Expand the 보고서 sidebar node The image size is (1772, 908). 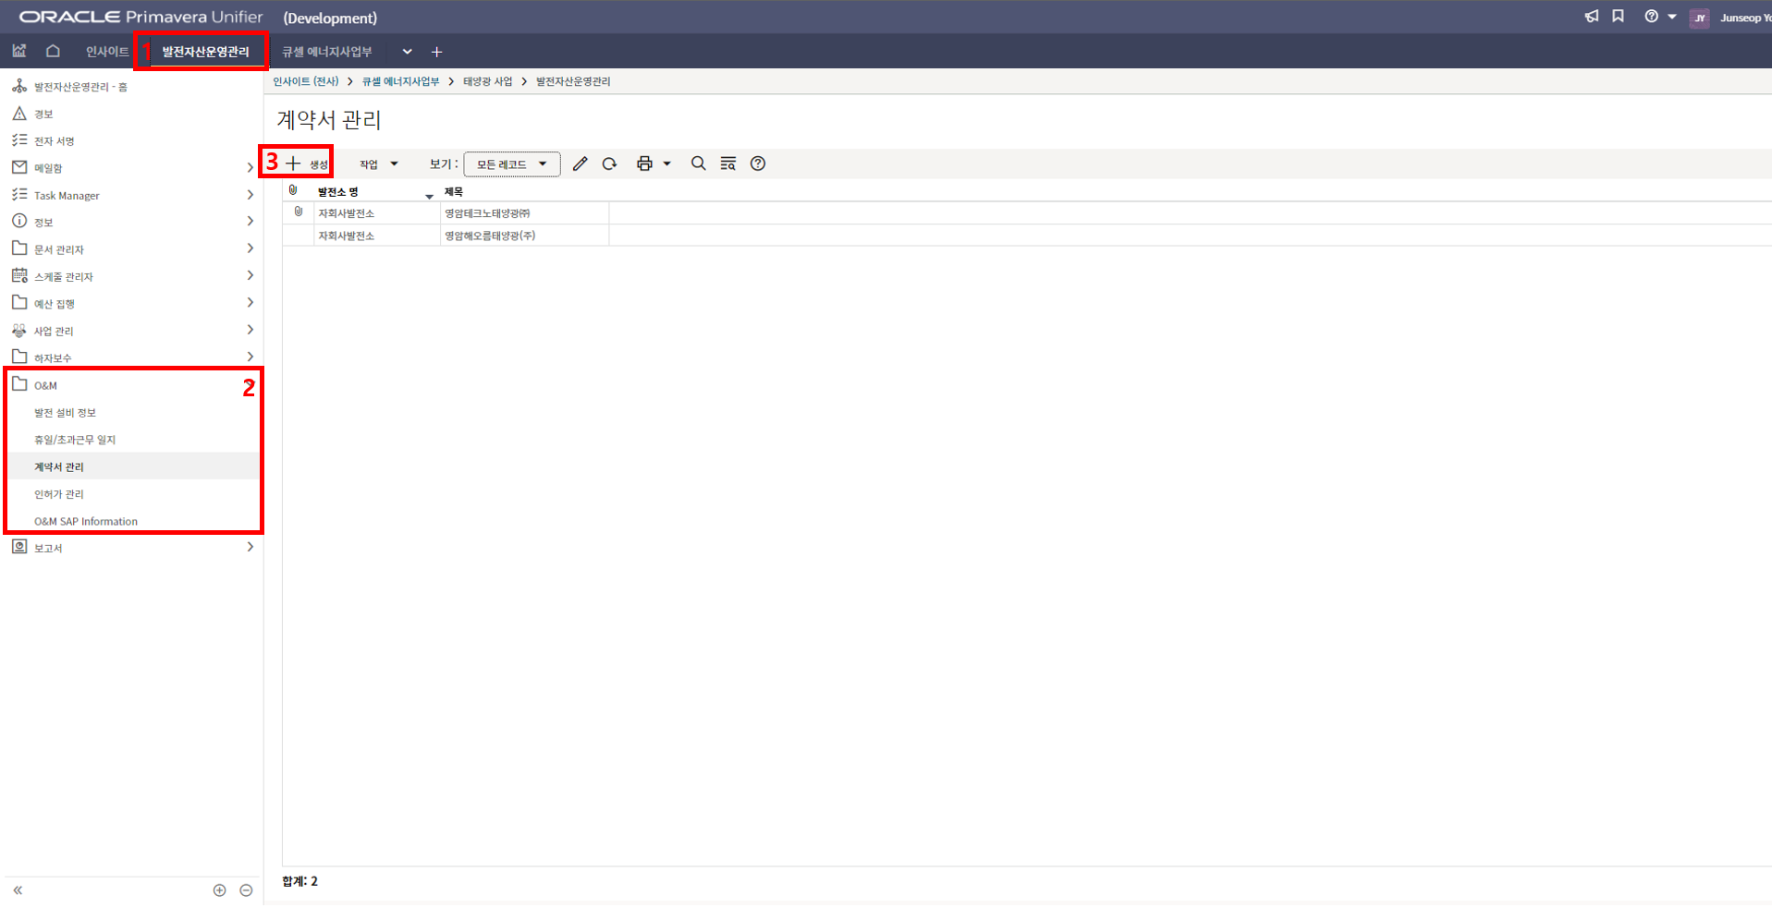click(x=250, y=548)
